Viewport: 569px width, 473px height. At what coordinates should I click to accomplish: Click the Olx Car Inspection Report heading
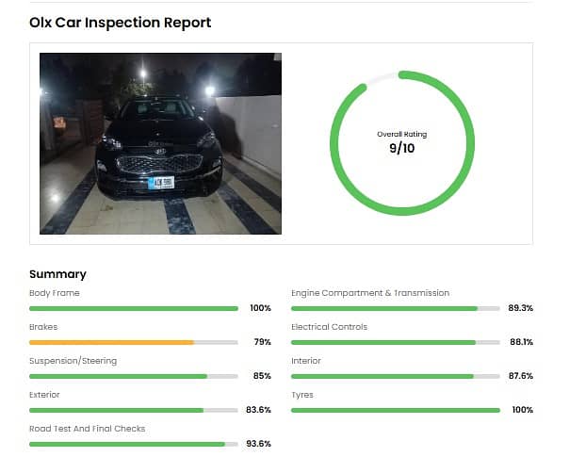(x=121, y=23)
